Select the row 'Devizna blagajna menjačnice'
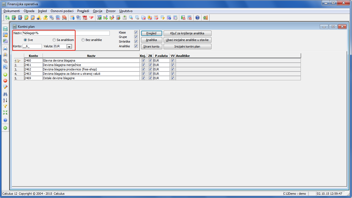The width and height of the screenshot is (352, 198). tap(91, 65)
